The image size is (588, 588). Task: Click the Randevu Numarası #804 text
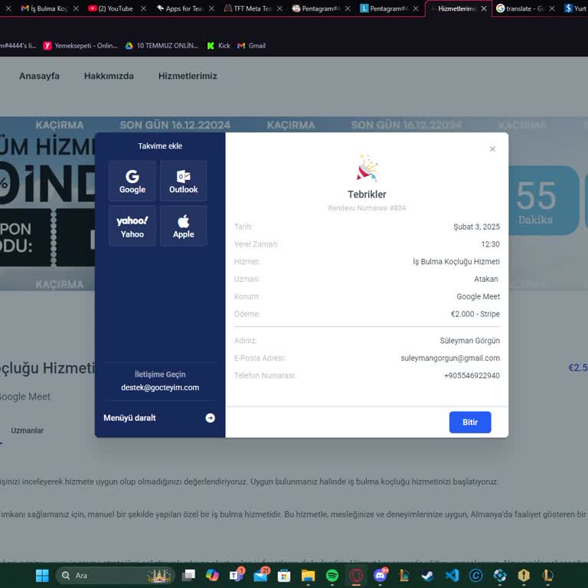(367, 208)
